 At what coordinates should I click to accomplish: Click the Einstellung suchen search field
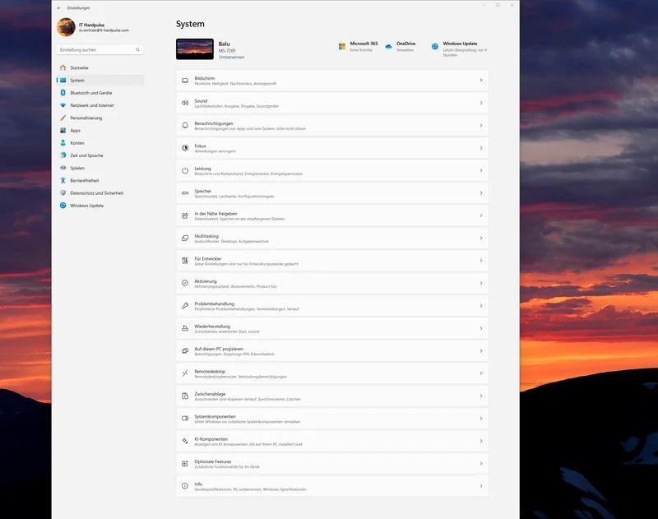coord(100,49)
